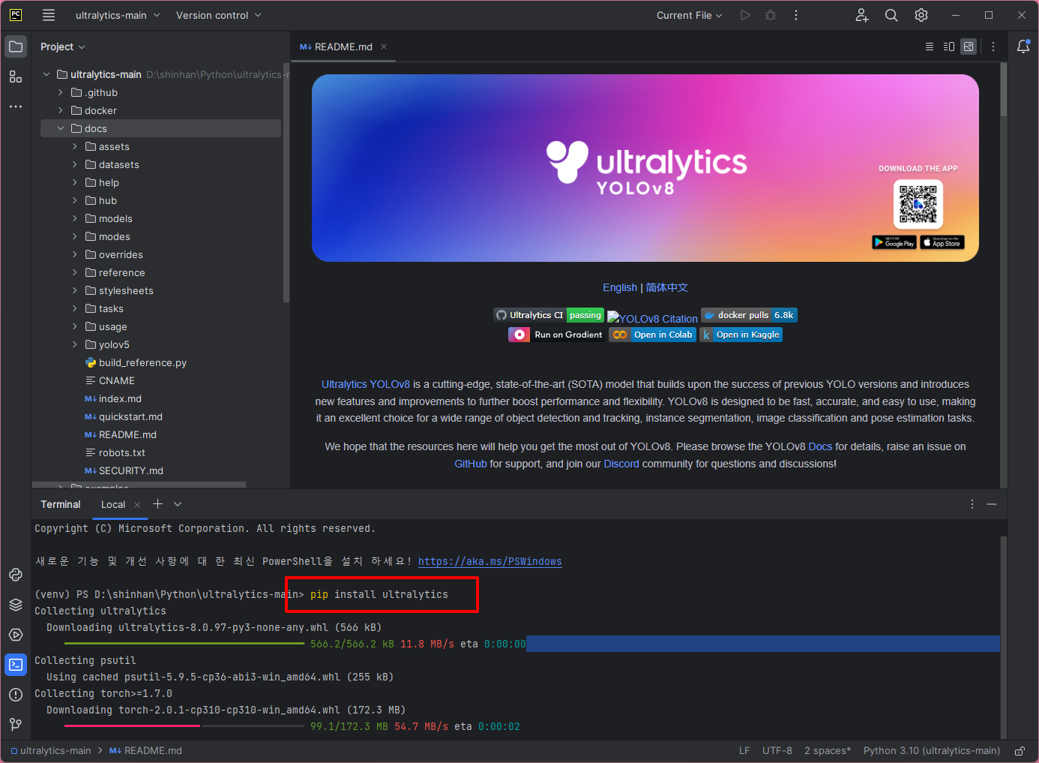Expand the docker folder

(x=61, y=111)
